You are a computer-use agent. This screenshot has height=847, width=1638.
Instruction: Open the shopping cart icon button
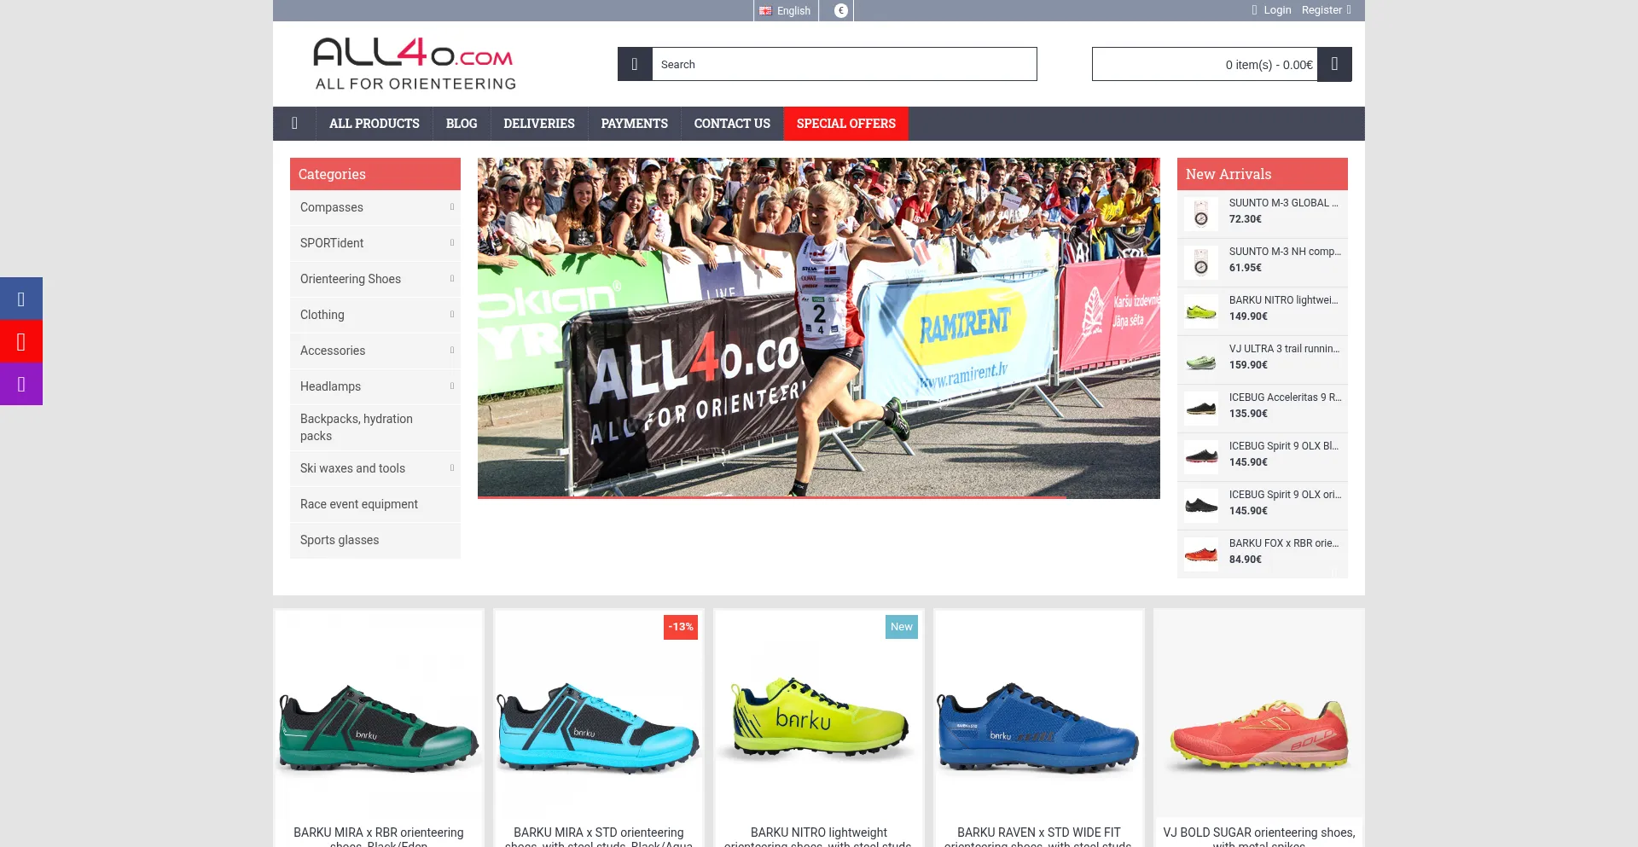[1334, 64]
